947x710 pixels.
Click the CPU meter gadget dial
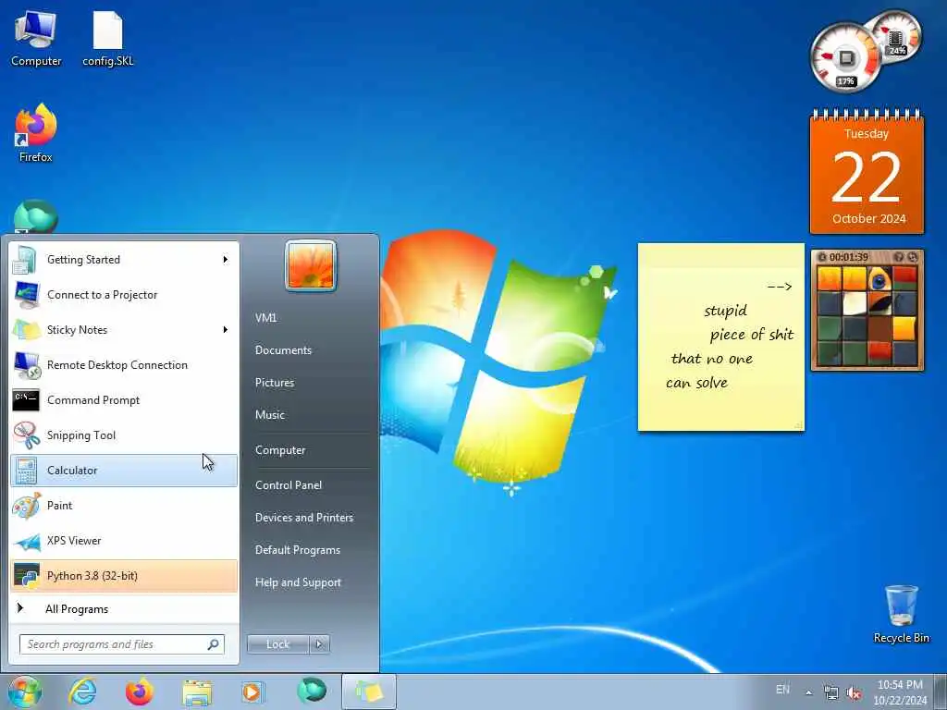point(845,58)
